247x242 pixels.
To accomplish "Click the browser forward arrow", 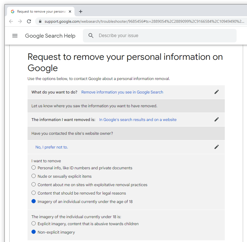I will pos(20,21).
